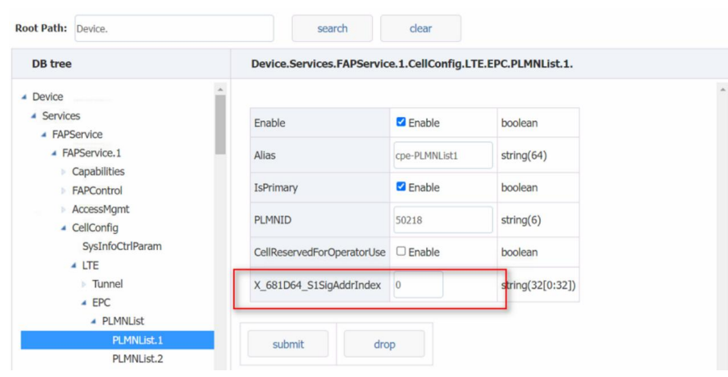Collapse the CellConfig tree node
Screen dimensions: 728x377
[64, 228]
